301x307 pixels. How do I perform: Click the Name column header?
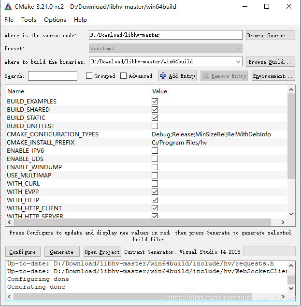click(x=15, y=91)
